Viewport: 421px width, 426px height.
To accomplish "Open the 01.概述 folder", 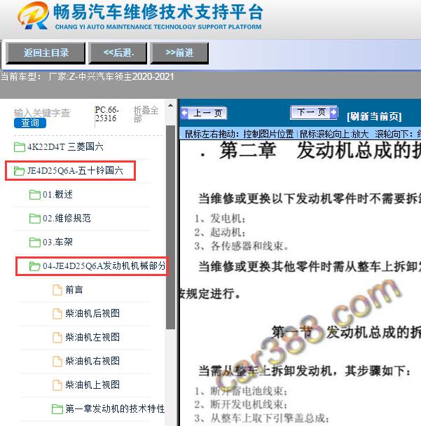I will pos(57,195).
